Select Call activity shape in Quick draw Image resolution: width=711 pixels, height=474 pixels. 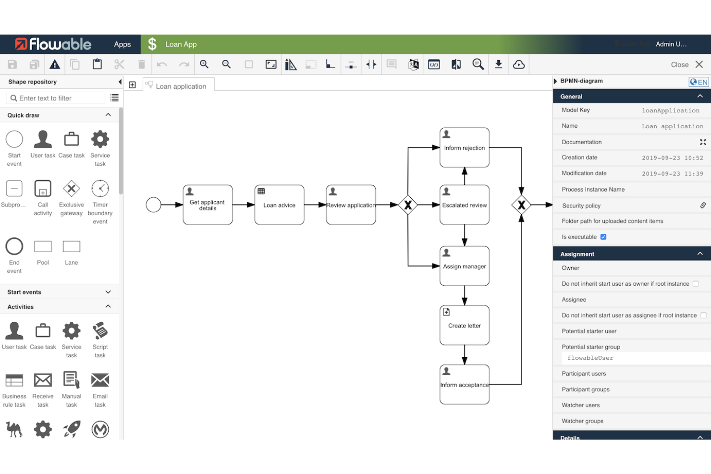pyautogui.click(x=43, y=198)
